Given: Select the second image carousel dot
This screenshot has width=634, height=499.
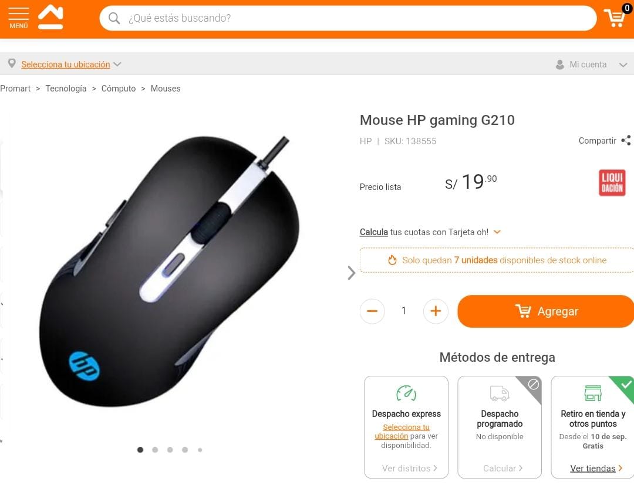Looking at the screenshot, I should (155, 450).
